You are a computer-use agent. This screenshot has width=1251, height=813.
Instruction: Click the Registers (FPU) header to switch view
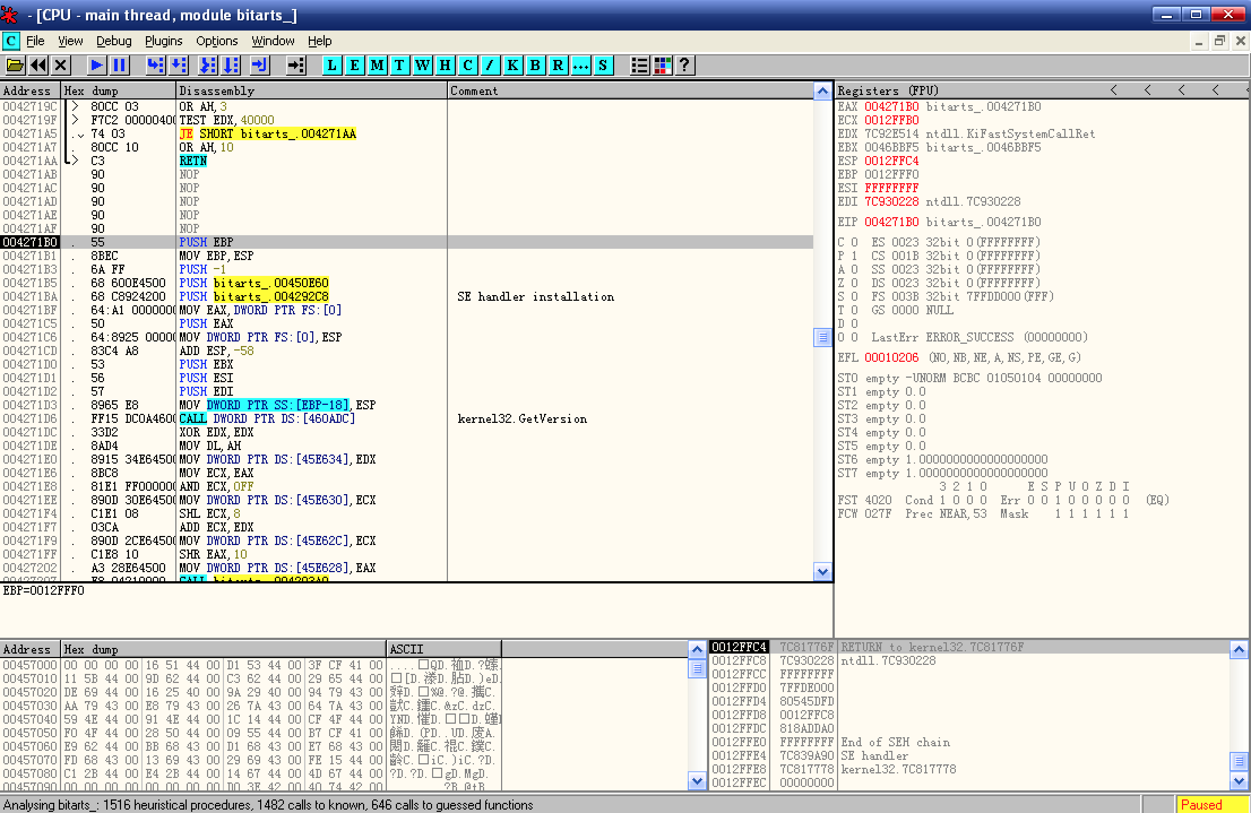click(888, 90)
